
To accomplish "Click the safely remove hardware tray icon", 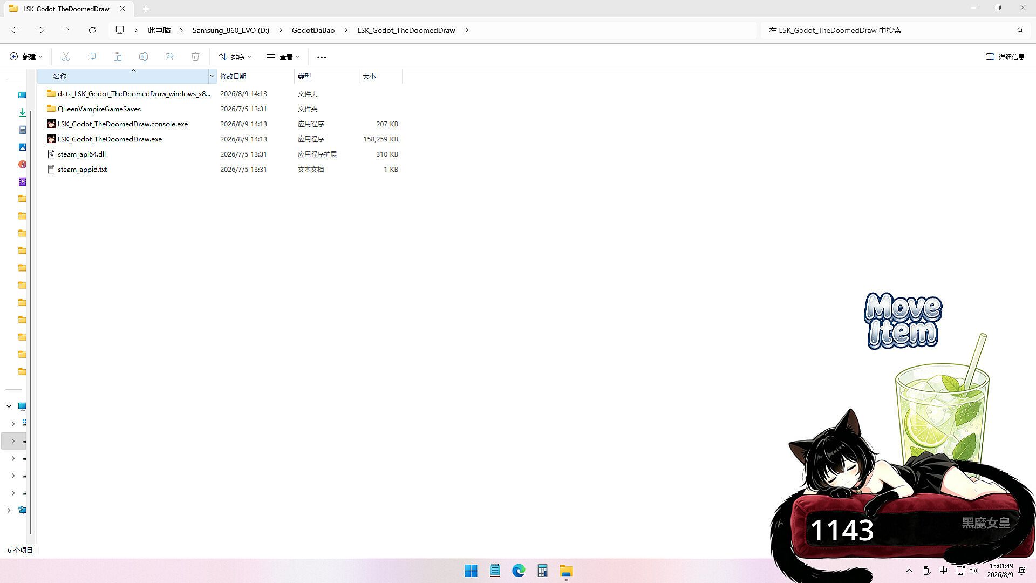I will (926, 571).
